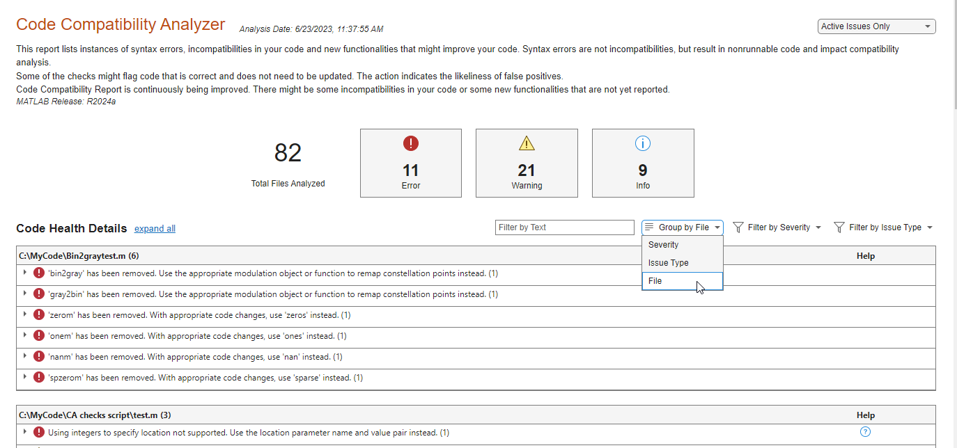Image resolution: width=957 pixels, height=448 pixels.
Task: Click the error icon beside the 'bin2gray' issue
Action: pos(39,273)
